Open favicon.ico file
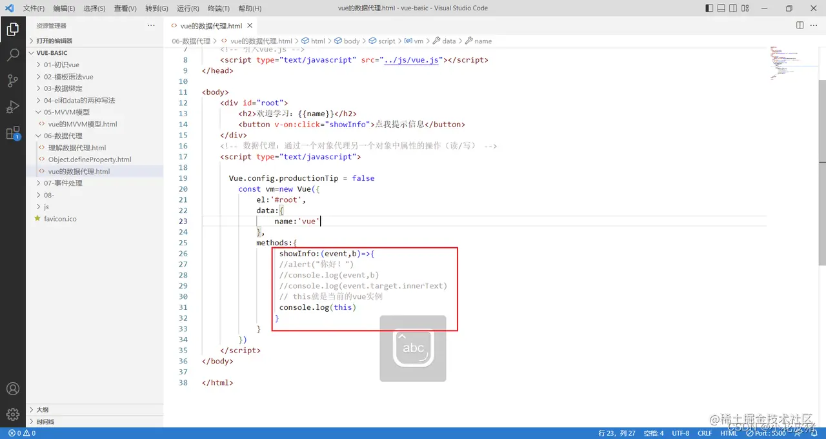The width and height of the screenshot is (826, 439). pos(95,219)
